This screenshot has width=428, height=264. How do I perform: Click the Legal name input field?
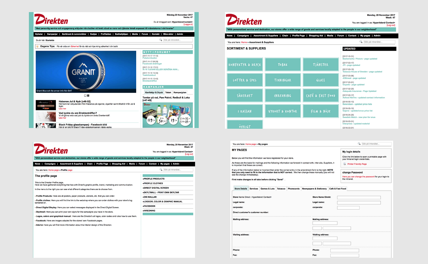point(359,203)
